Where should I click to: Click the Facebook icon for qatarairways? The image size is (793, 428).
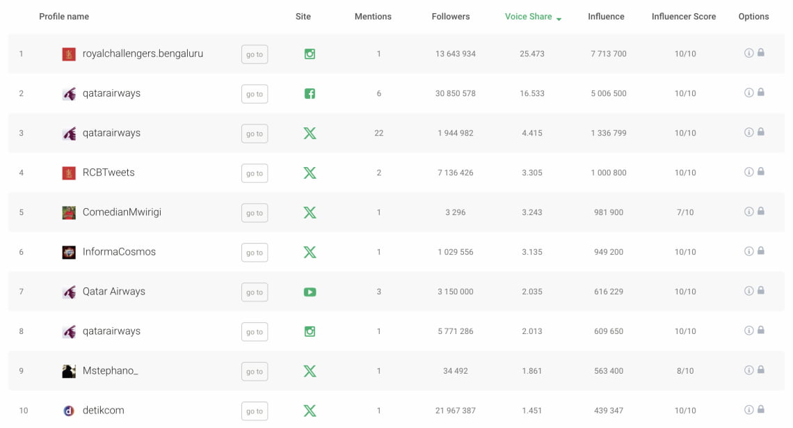coord(310,93)
